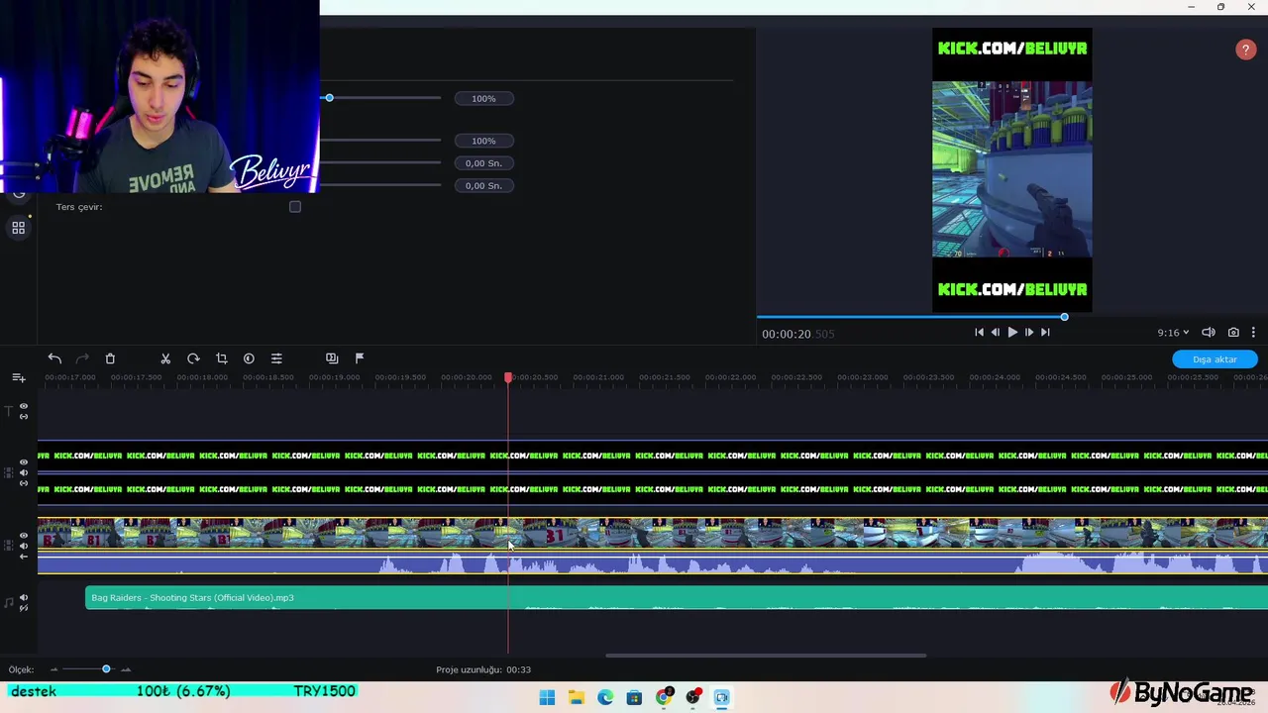Open the preview three-dot options menu
Viewport: 1268px width, 713px height.
coord(1253,333)
